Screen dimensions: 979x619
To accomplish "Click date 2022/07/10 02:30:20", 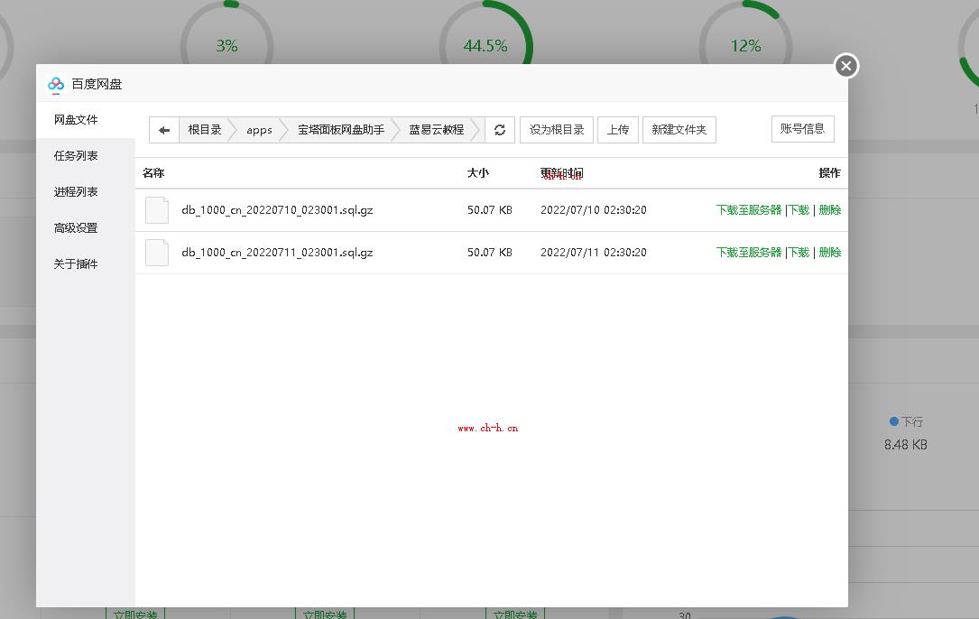I will [x=594, y=210].
